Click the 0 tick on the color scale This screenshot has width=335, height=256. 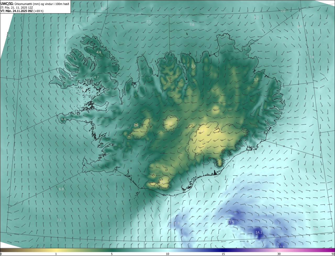[1, 254]
